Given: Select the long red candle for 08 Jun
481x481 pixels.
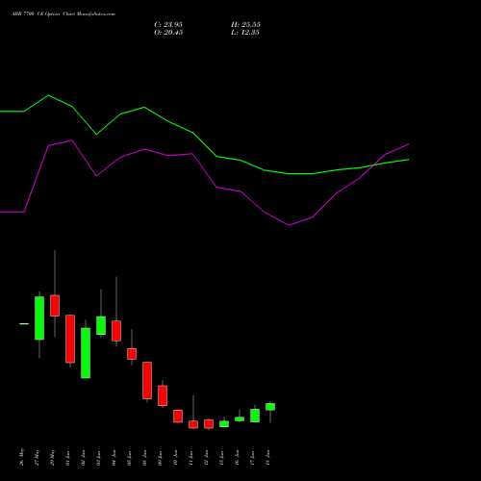Looking at the screenshot, I should tap(147, 381).
